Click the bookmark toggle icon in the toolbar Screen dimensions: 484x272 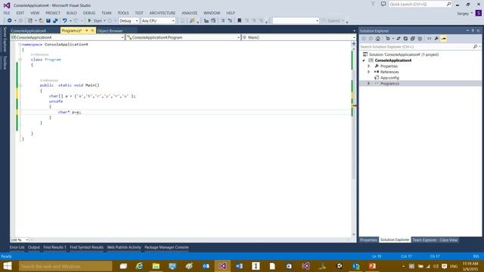239,20
